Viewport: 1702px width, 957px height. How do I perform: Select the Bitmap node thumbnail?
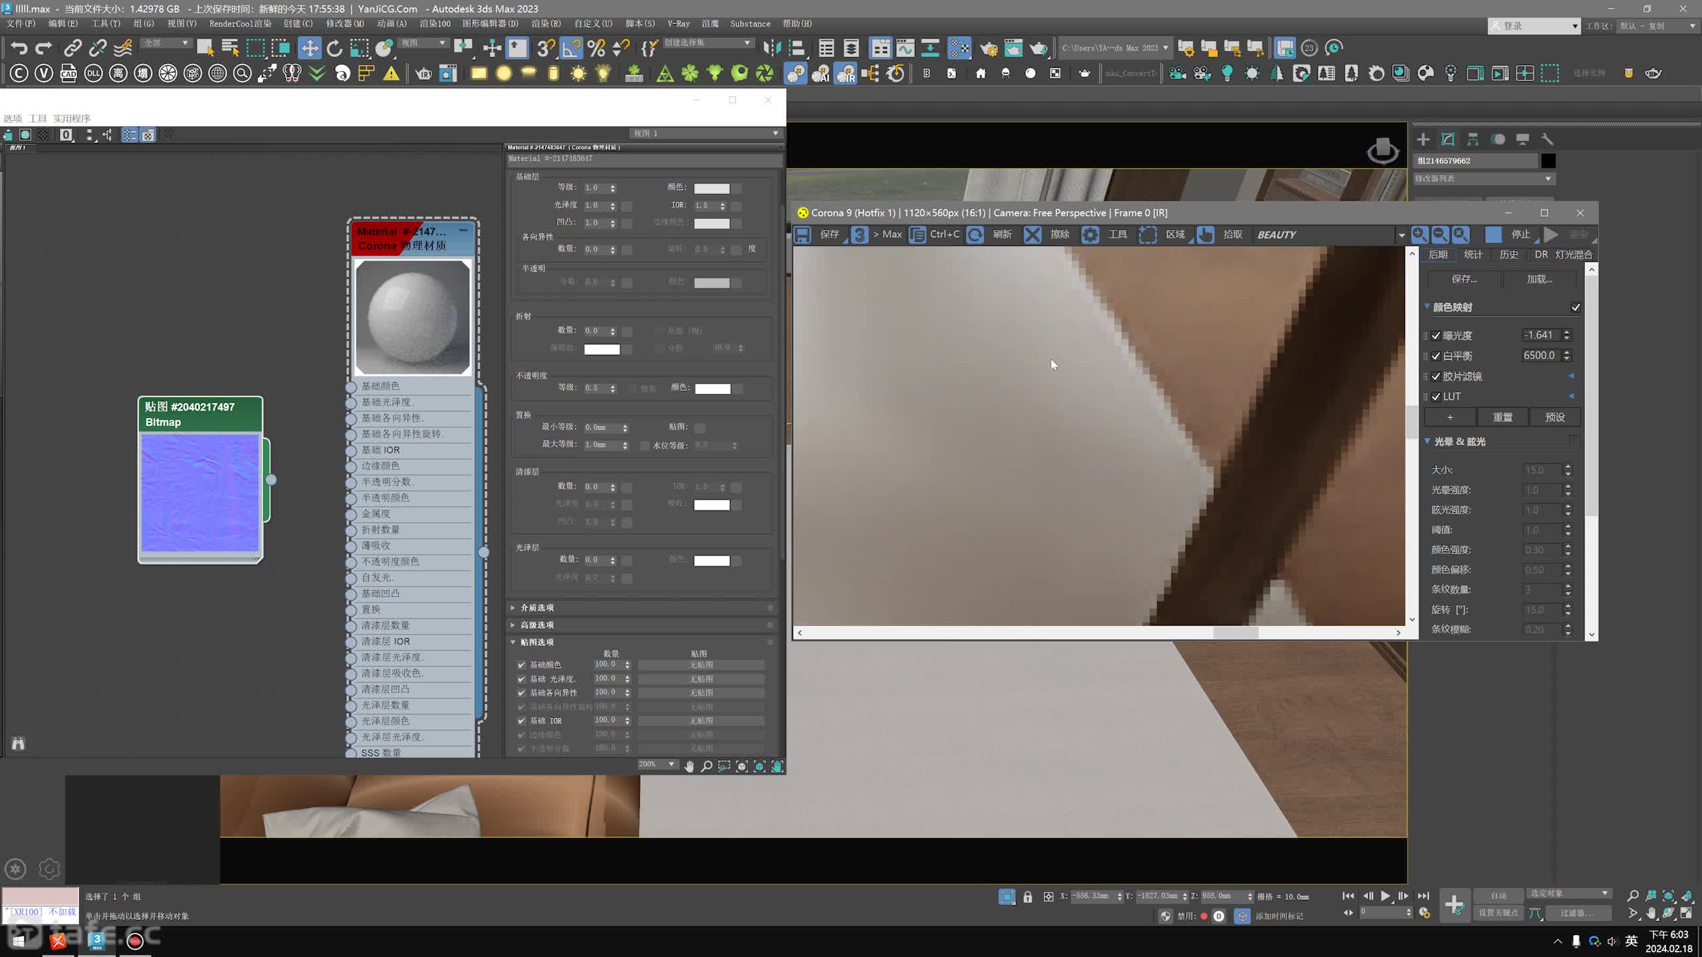[200, 493]
